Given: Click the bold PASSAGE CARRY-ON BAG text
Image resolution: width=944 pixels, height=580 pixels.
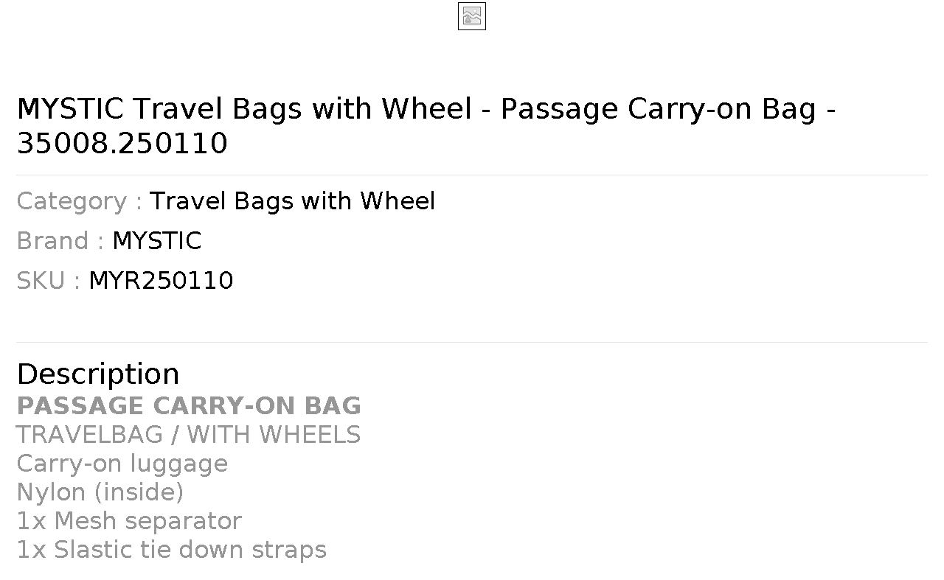Looking at the screenshot, I should pyautogui.click(x=189, y=406).
